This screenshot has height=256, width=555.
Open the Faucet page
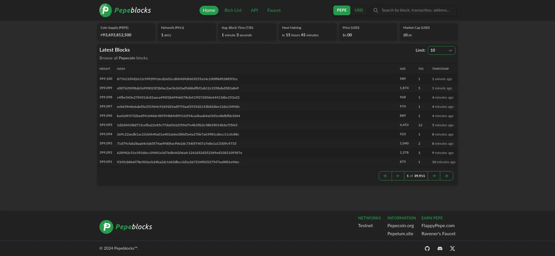point(274,10)
